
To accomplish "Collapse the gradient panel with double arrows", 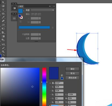I will tap(50, 6).
